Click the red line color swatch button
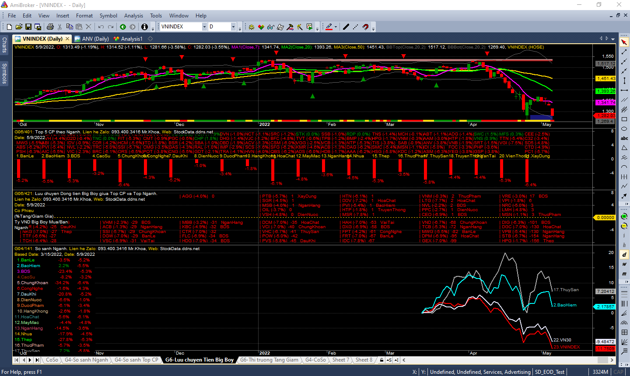Viewport: 630px width, 376px height. (x=329, y=27)
